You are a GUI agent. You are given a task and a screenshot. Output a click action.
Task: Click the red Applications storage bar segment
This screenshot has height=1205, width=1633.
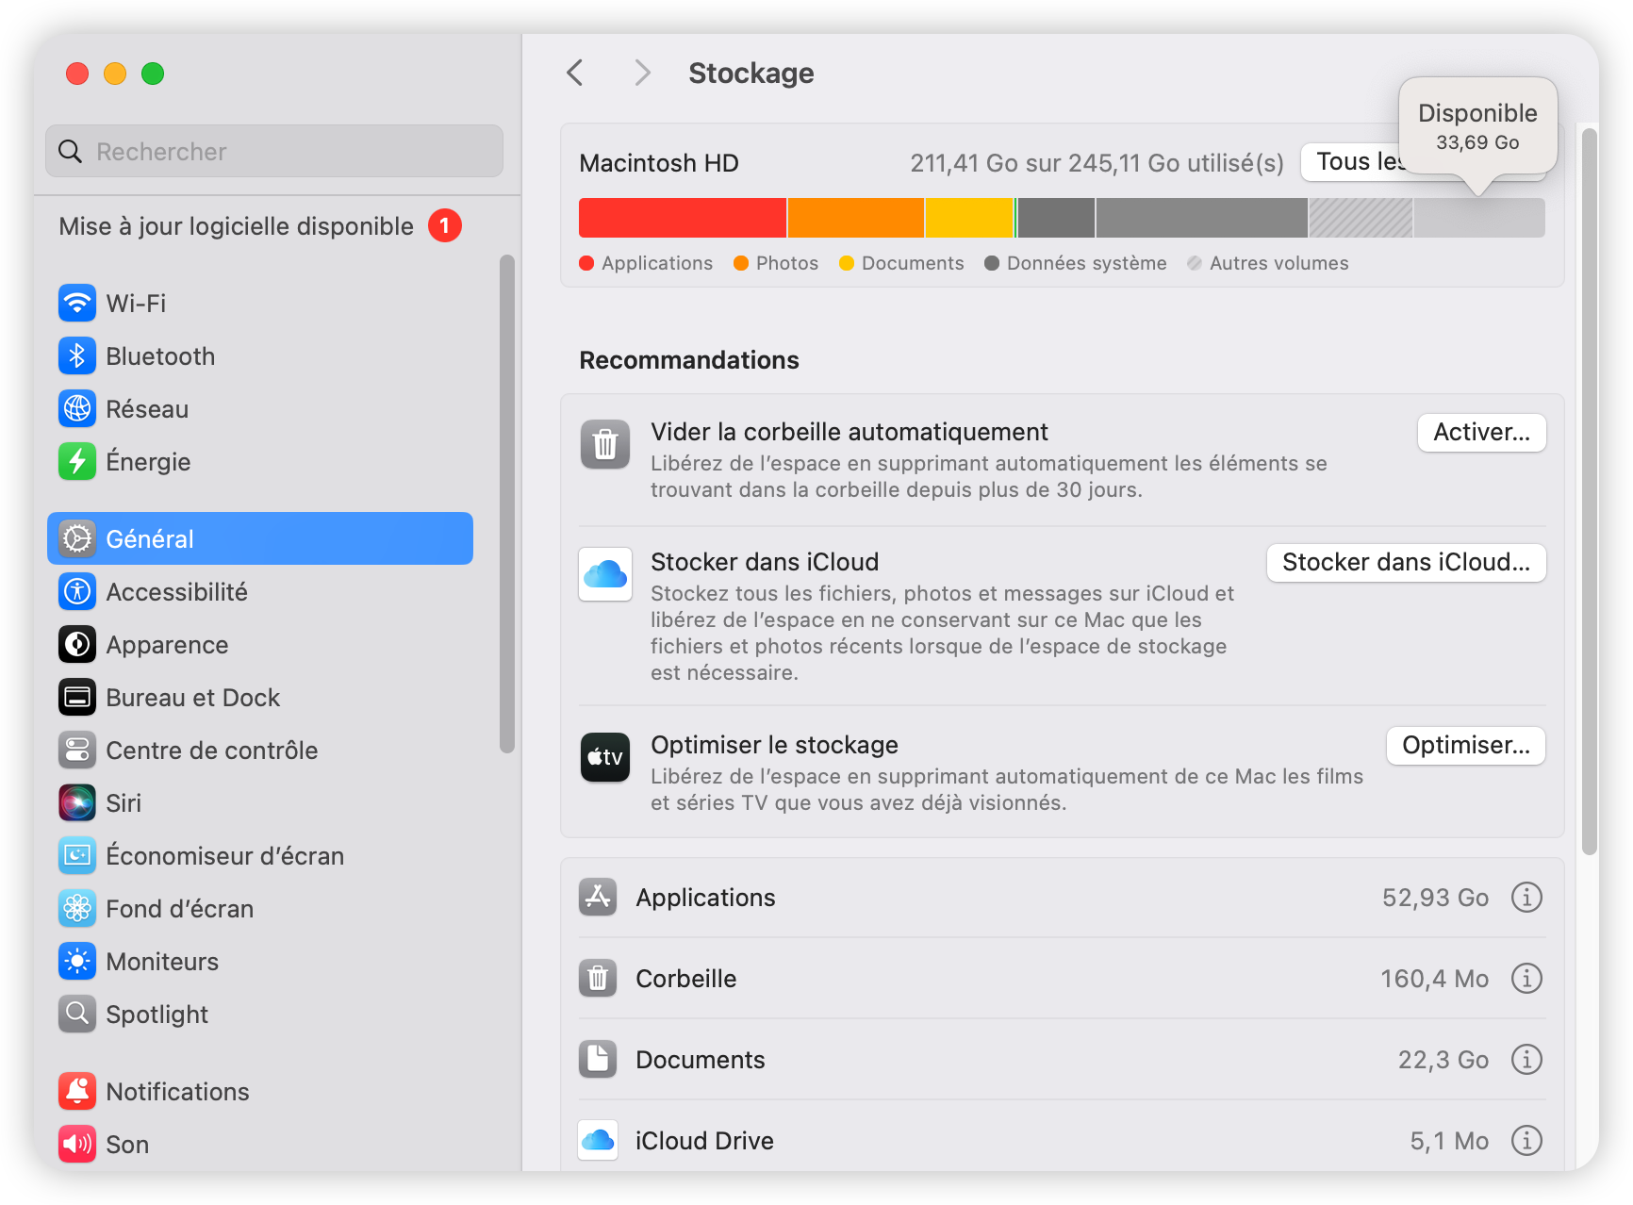[x=683, y=218]
